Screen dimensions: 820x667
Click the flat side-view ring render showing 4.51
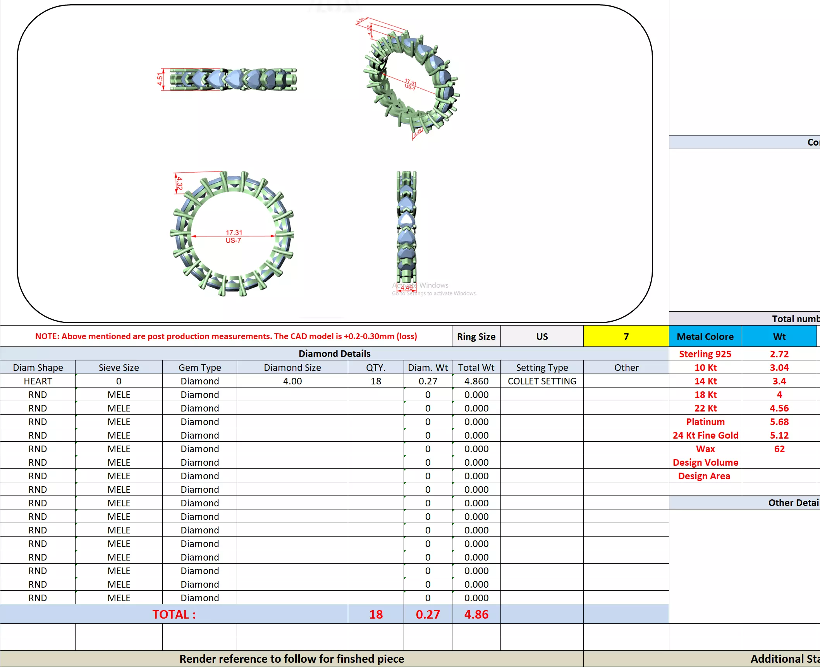[x=232, y=79]
